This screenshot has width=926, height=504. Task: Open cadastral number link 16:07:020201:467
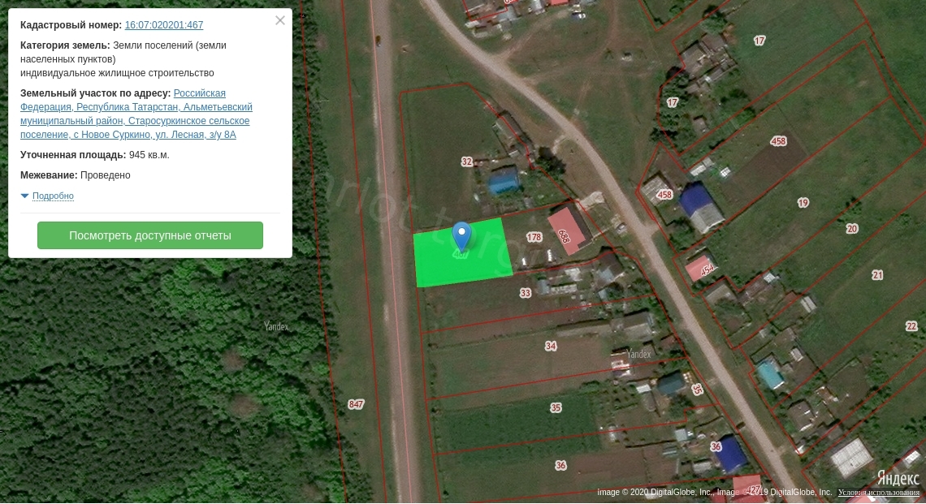(x=163, y=25)
